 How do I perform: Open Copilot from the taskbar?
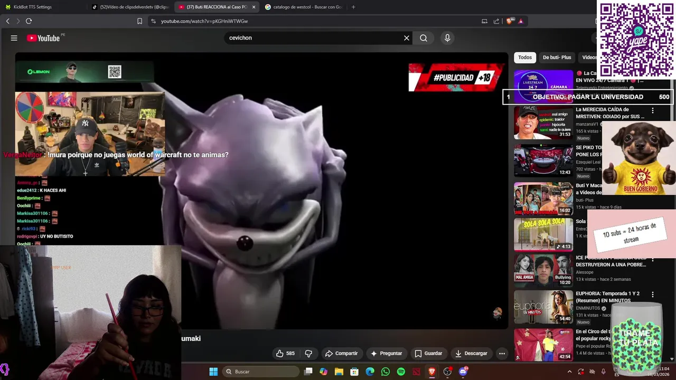click(x=323, y=372)
